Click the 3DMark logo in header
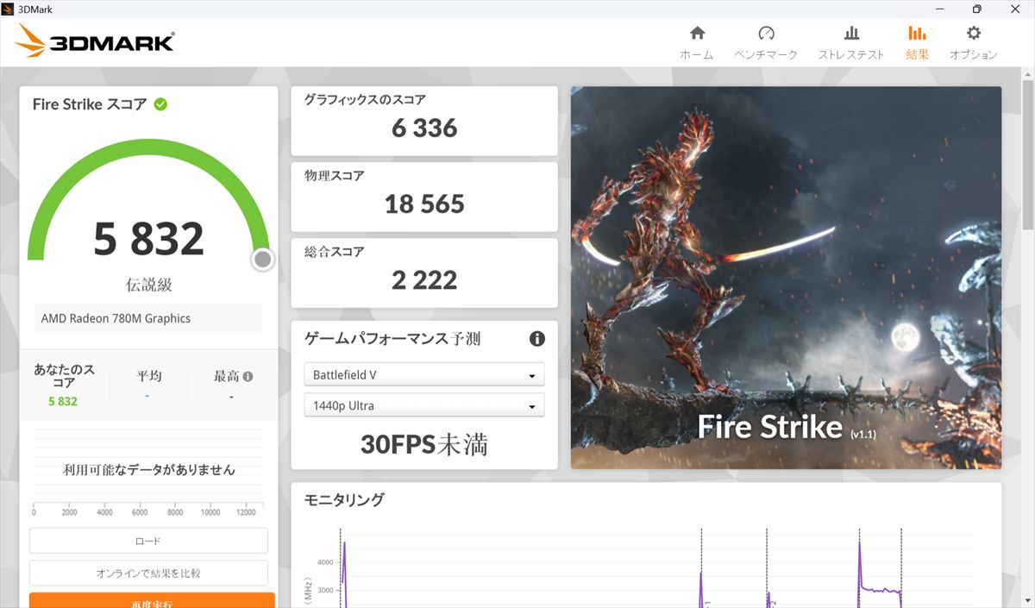 click(x=95, y=41)
